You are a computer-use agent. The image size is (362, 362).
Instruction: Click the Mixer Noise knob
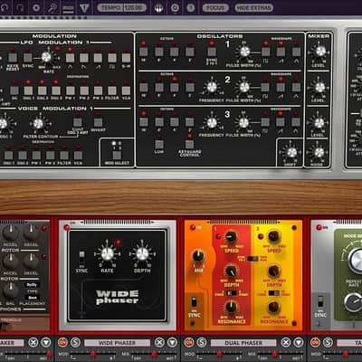click(x=319, y=152)
